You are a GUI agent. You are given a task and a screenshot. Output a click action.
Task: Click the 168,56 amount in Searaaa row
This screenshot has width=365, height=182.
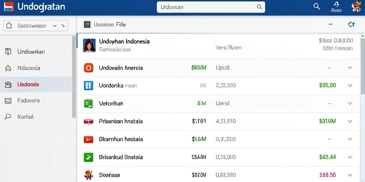point(328,175)
